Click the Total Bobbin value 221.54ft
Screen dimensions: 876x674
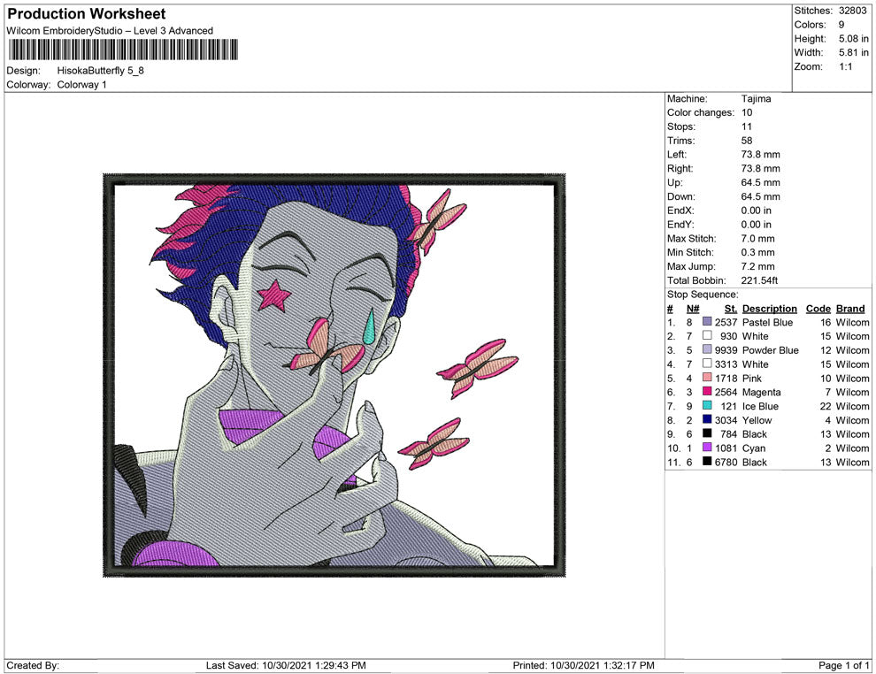click(x=759, y=280)
